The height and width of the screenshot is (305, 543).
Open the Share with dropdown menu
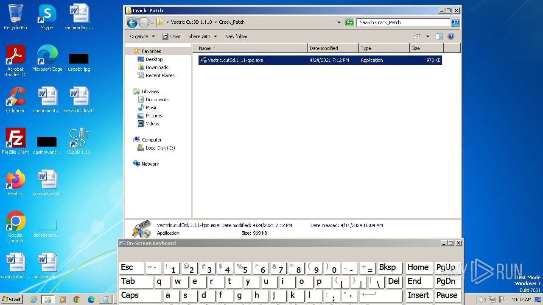click(203, 36)
